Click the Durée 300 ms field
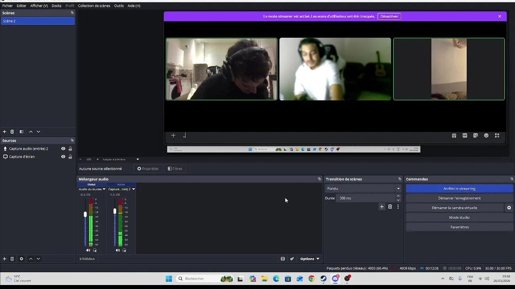515x289 pixels. (366, 198)
